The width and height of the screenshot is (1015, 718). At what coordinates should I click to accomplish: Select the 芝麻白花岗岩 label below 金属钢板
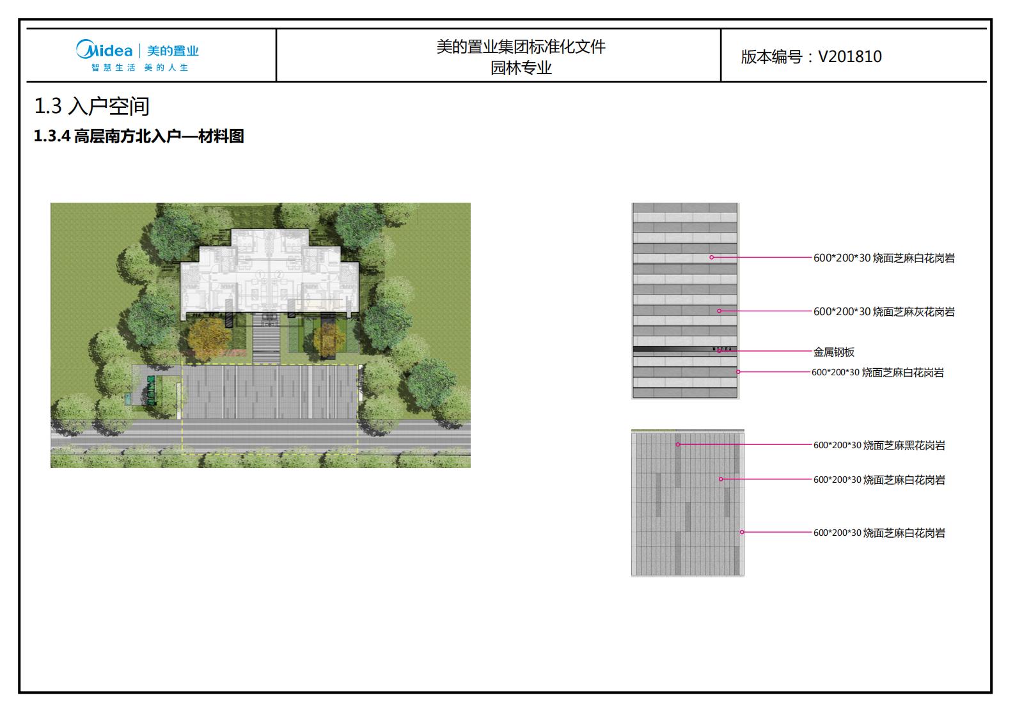pos(877,372)
